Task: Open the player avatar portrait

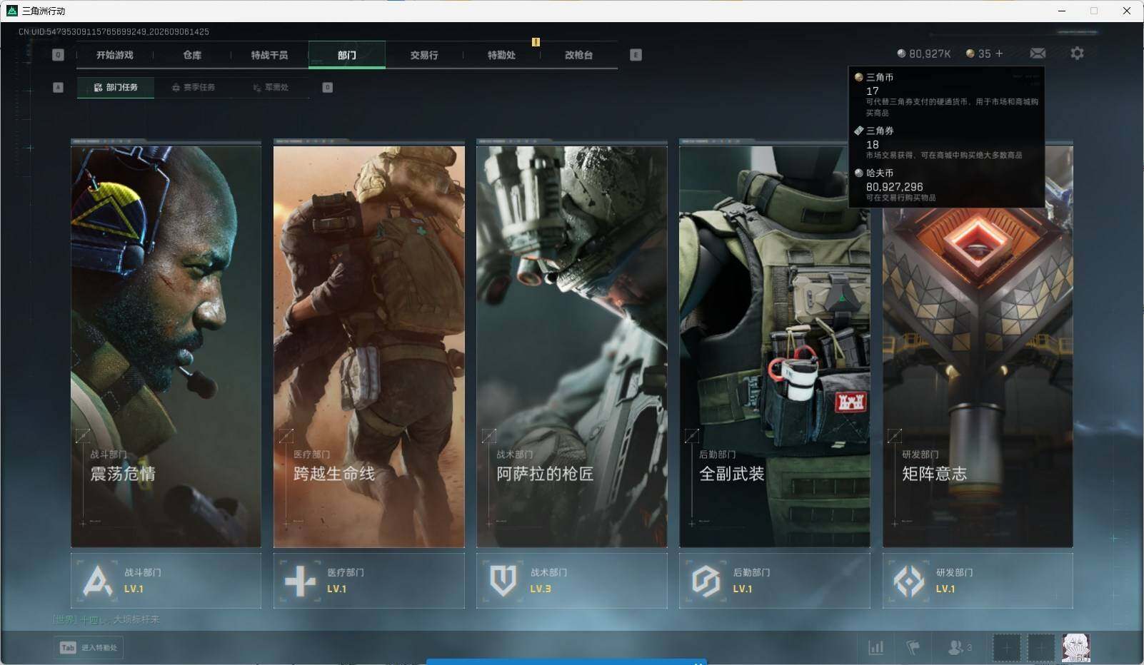Action: 1076,648
